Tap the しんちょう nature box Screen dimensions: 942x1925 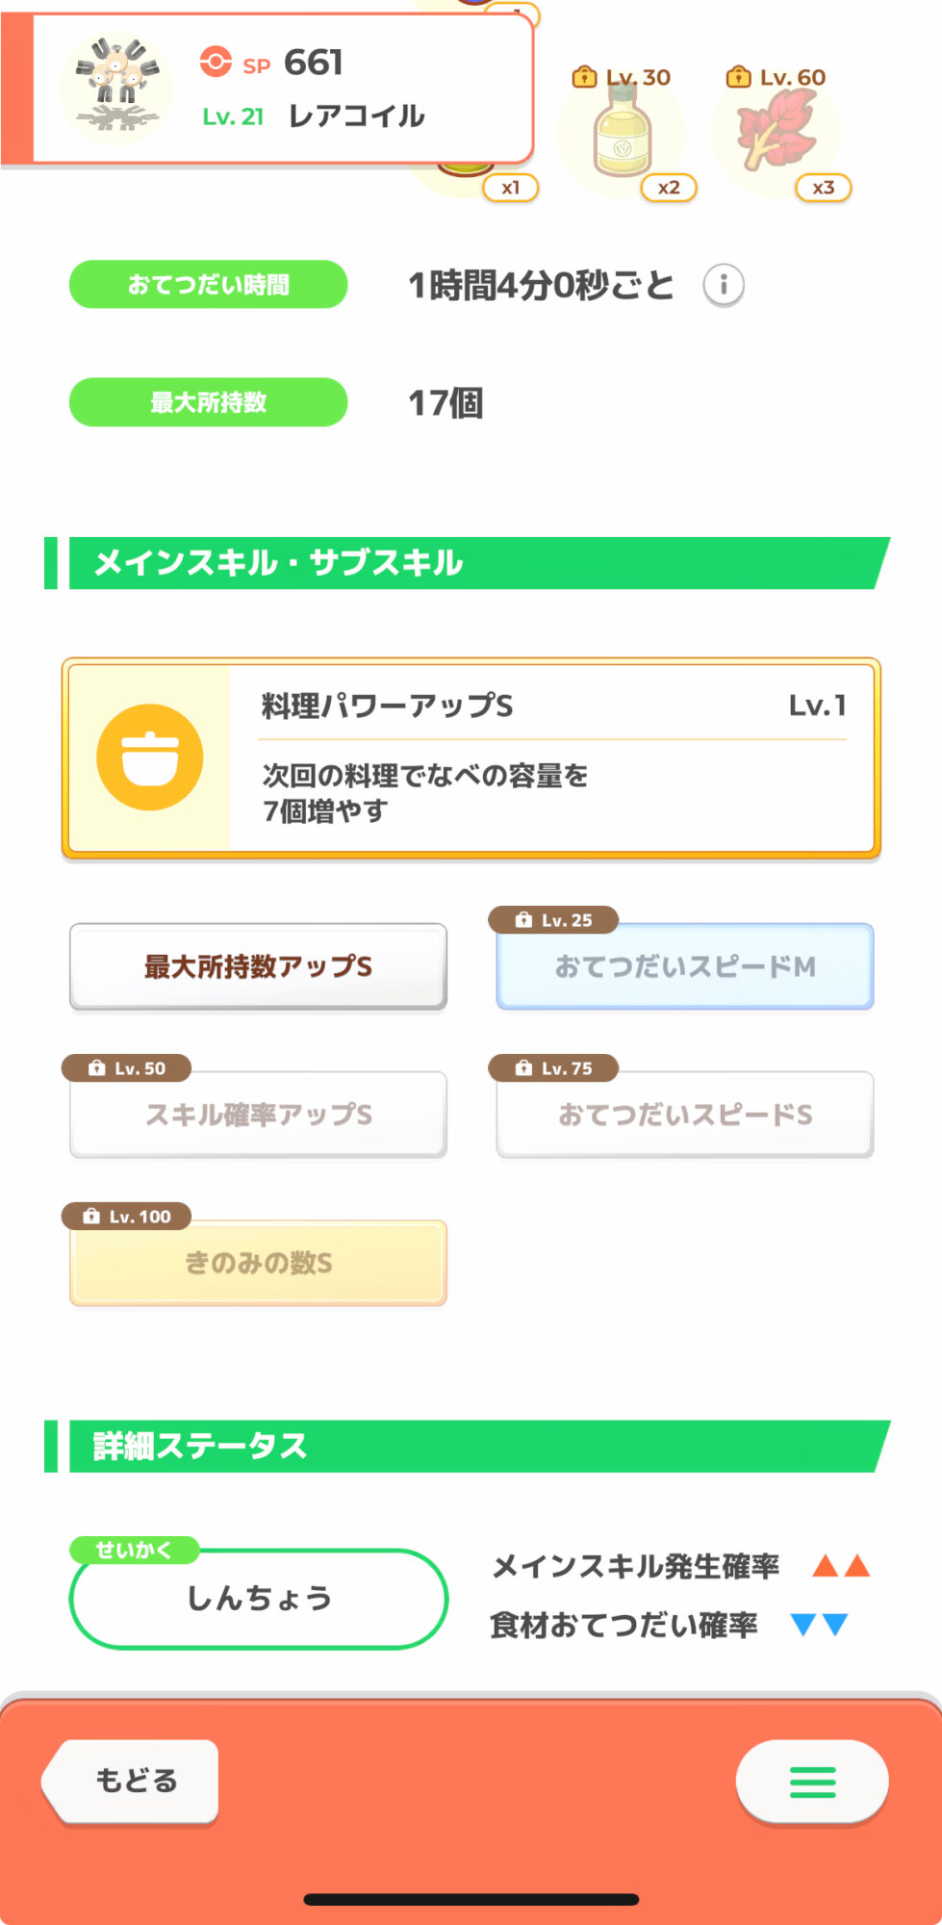[x=258, y=1599]
